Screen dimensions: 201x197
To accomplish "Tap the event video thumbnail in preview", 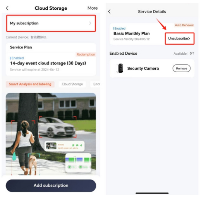I will click(51, 146).
